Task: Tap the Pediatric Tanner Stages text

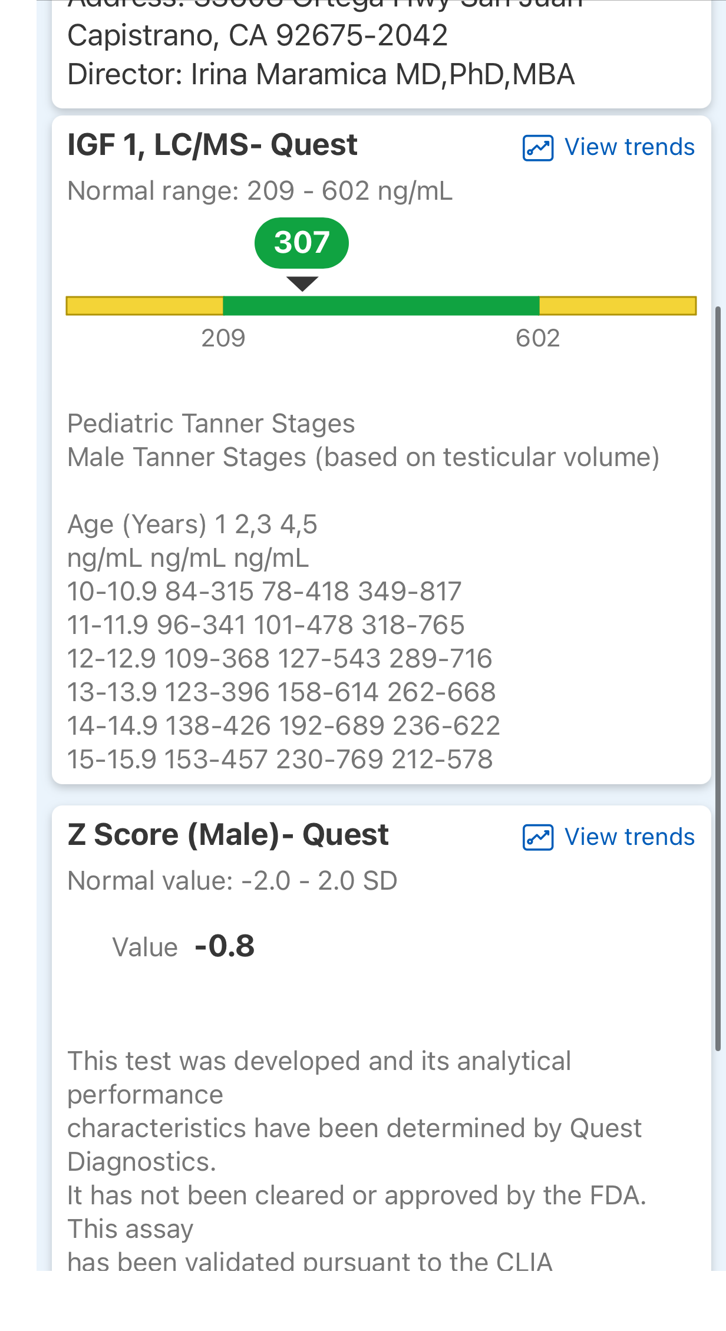Action: 211,424
